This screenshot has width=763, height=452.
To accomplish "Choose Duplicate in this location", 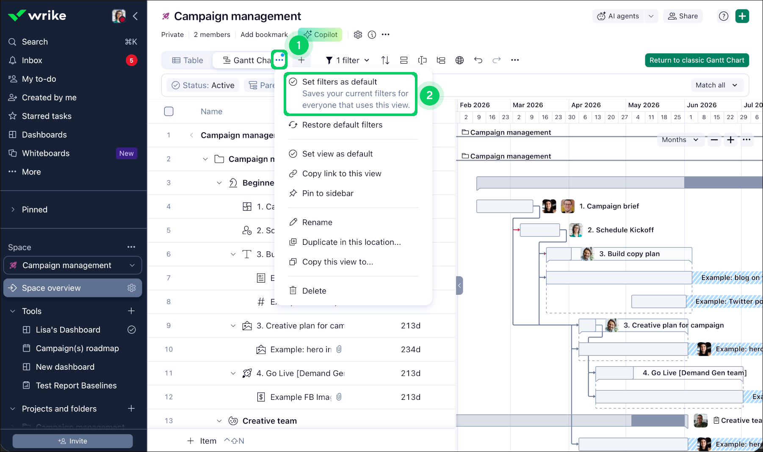I will click(353, 242).
